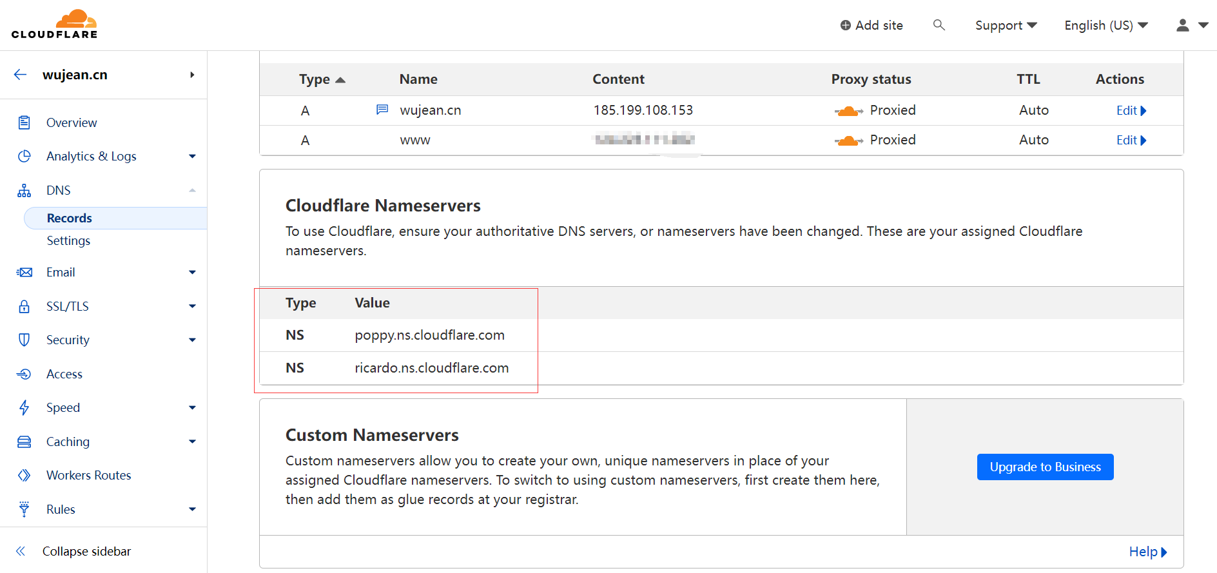1217x573 pixels.
Task: Click the DNS network tree icon
Action: point(24,190)
